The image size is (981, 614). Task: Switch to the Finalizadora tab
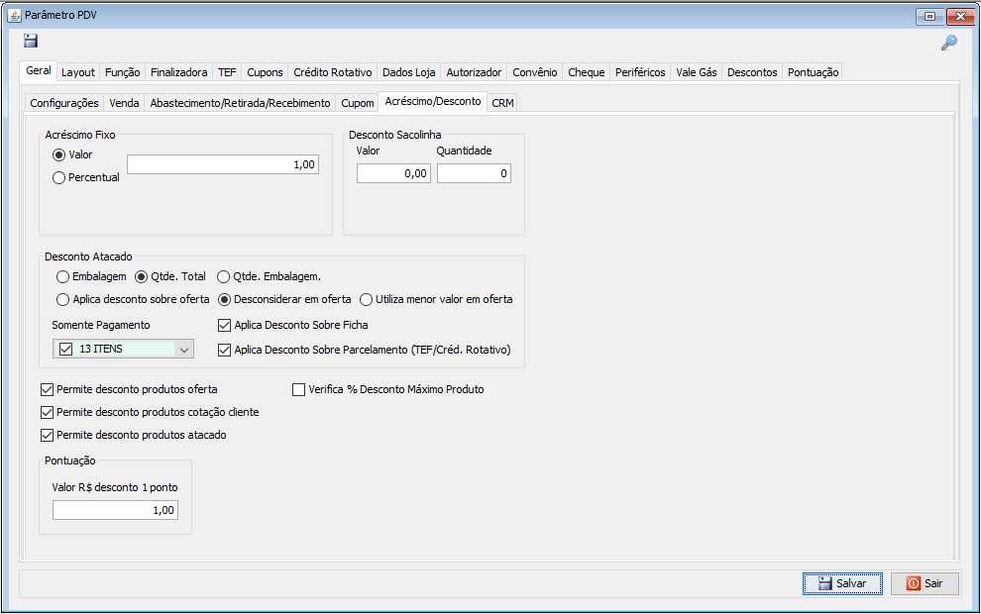coord(178,72)
